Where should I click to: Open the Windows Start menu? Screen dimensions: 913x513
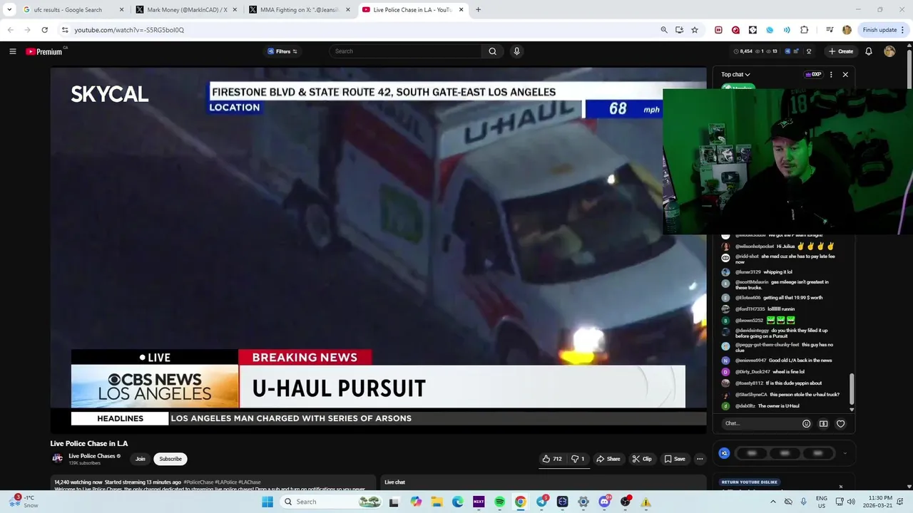coord(267,502)
